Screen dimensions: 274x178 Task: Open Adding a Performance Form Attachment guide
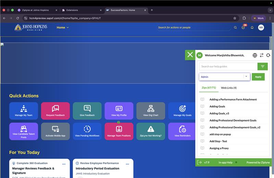click(x=233, y=99)
